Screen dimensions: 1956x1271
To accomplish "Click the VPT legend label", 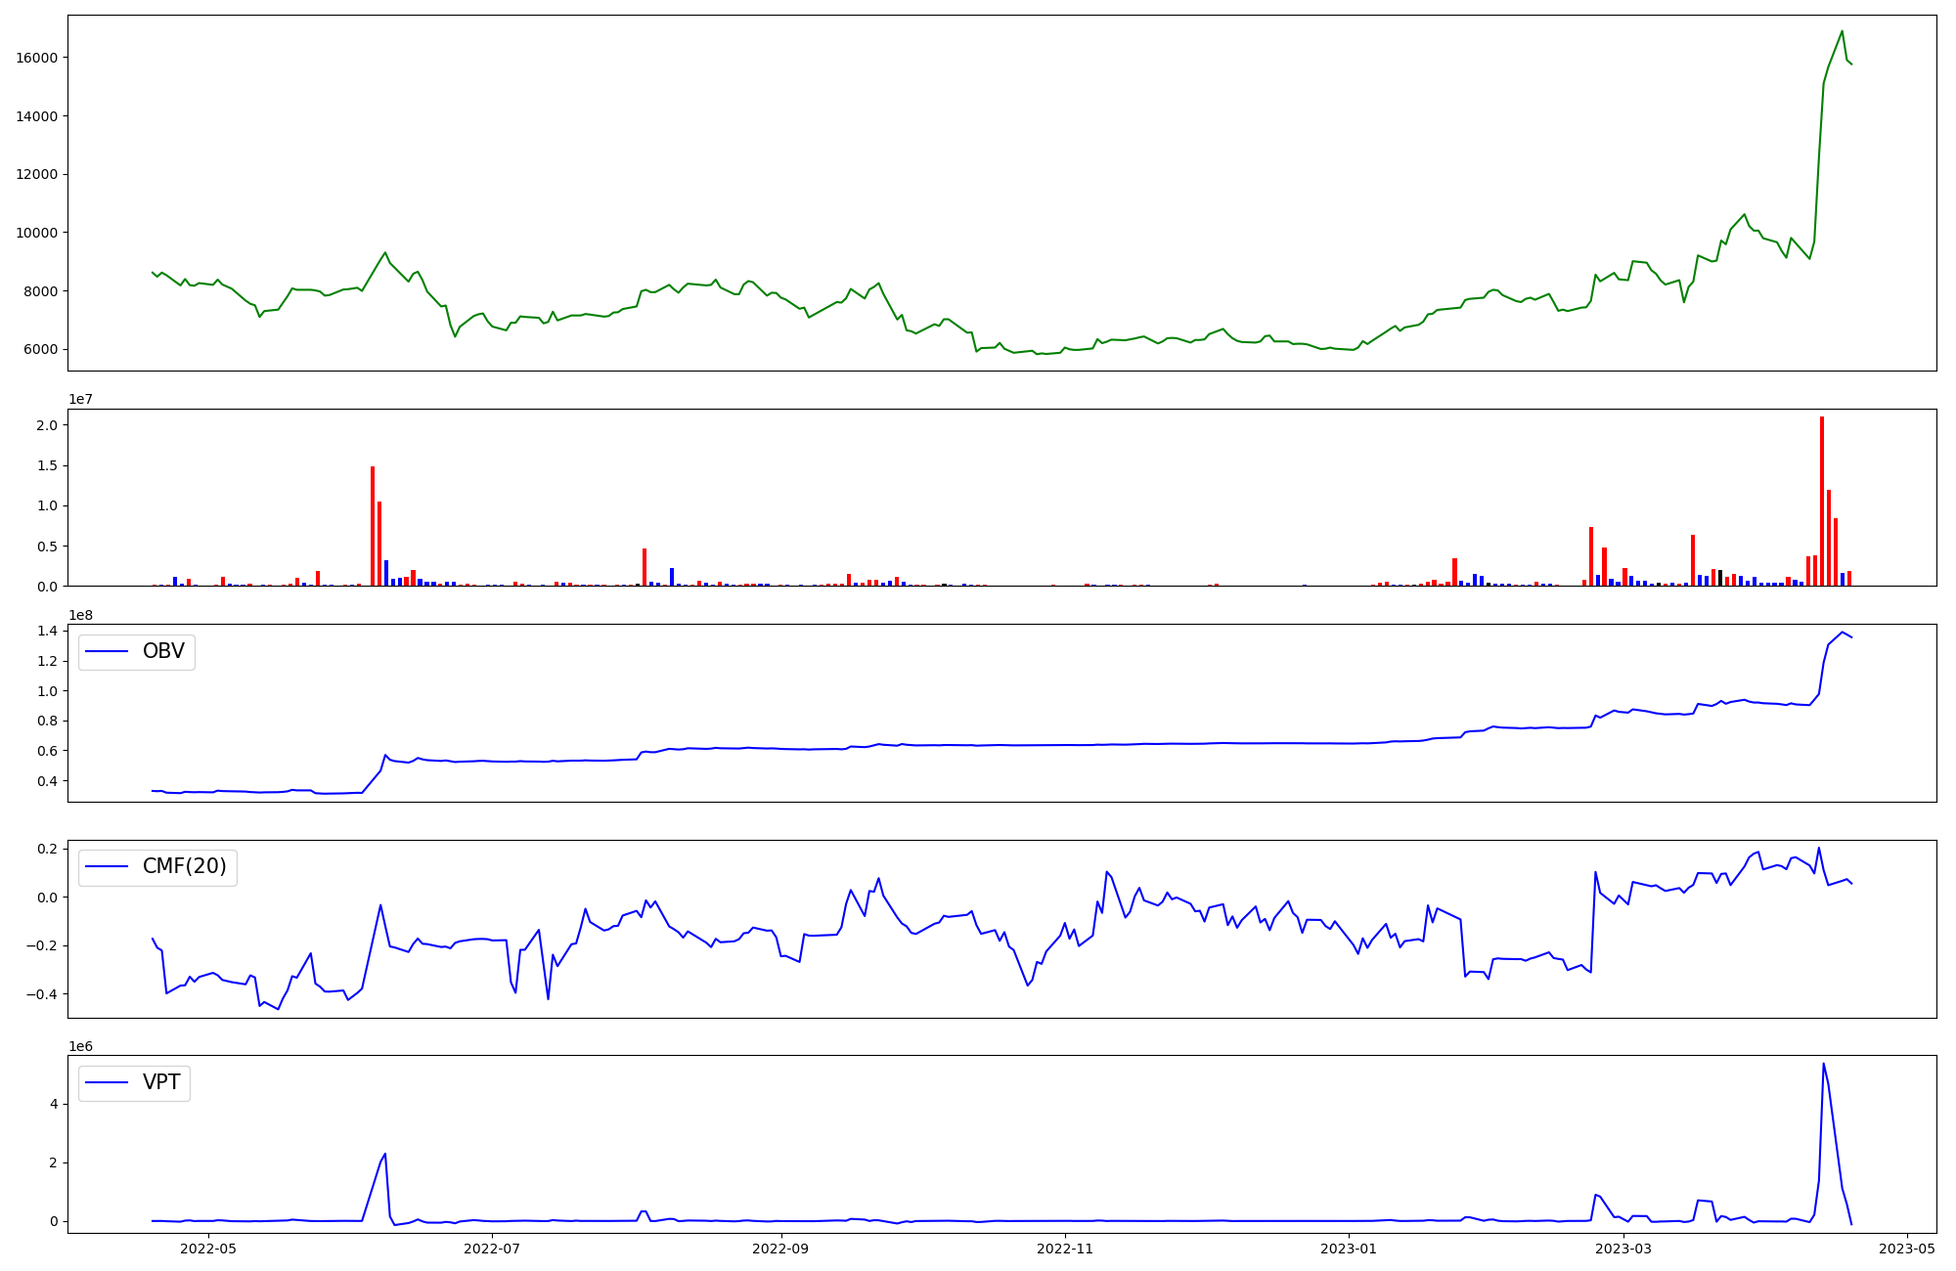I will pos(161,1082).
